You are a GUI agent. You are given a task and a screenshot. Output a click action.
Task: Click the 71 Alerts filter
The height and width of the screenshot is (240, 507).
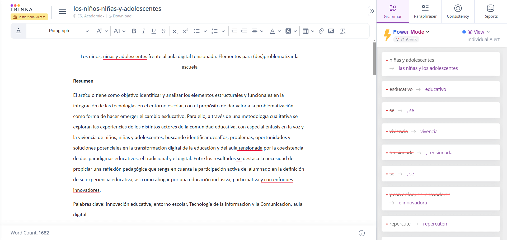406,39
